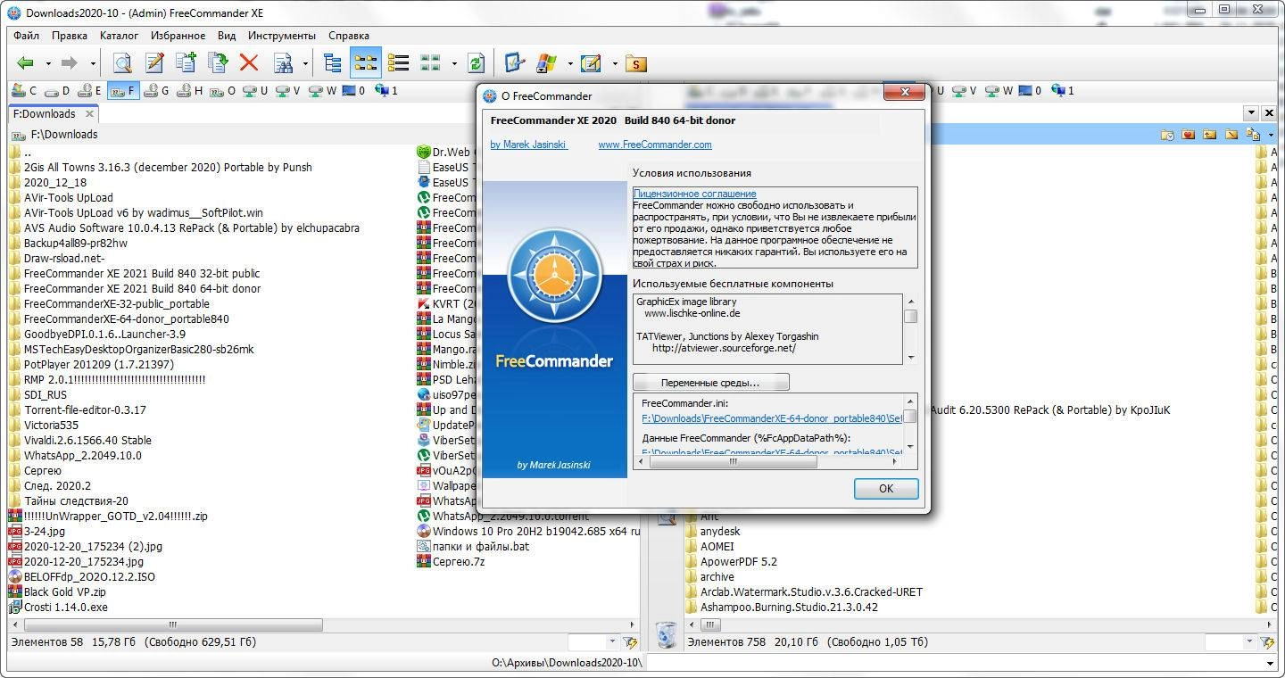Select network drive V in right drive bar
Image resolution: width=1285 pixels, height=678 pixels.
pyautogui.click(x=965, y=90)
